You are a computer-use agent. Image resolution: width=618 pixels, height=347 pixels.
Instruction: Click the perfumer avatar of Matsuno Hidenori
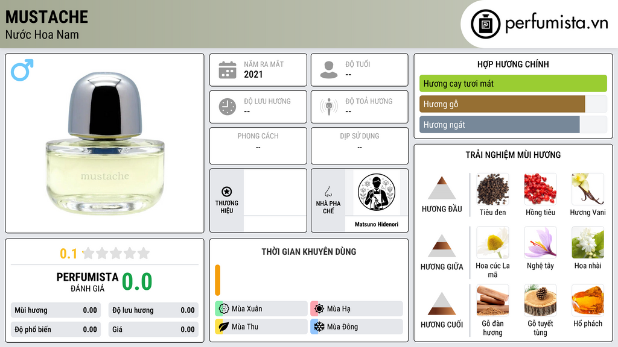[x=377, y=192]
